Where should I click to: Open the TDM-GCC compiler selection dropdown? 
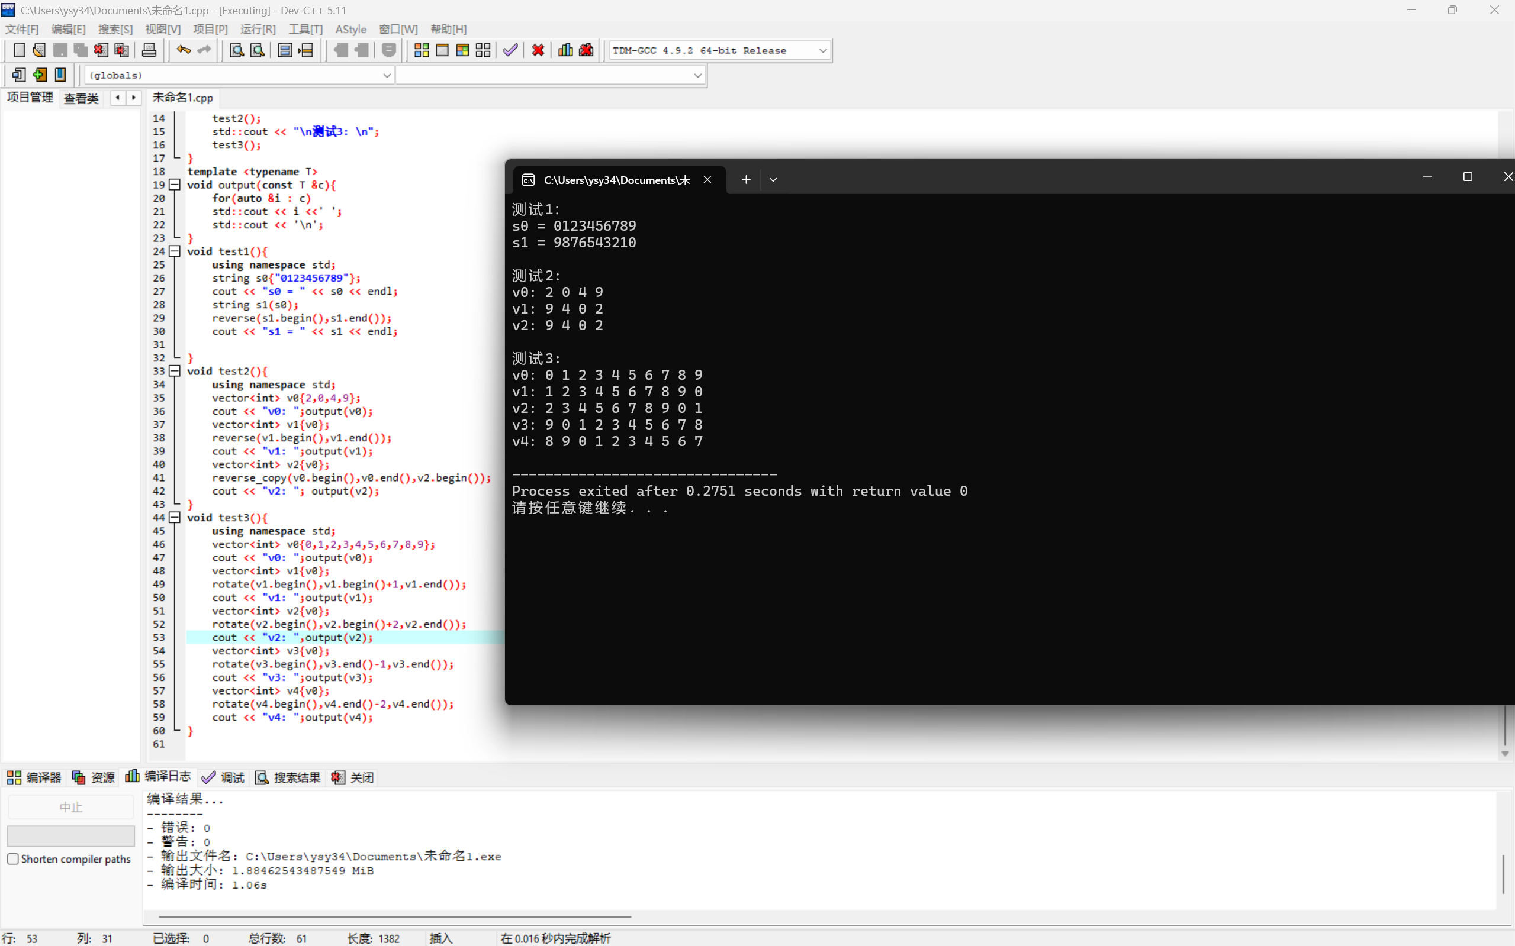(x=822, y=51)
